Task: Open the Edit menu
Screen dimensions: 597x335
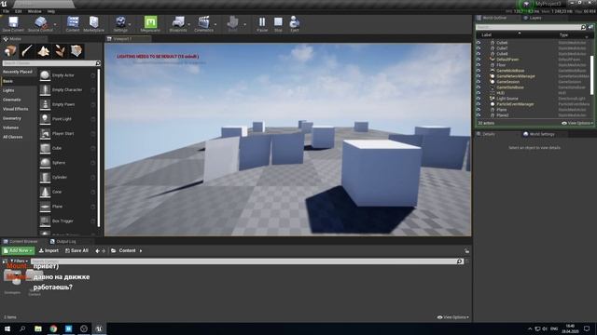Action: point(18,11)
